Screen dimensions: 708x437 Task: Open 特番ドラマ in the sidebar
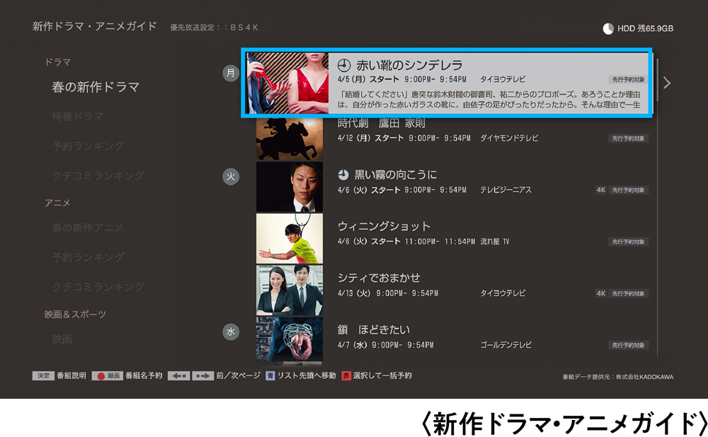click(x=78, y=116)
